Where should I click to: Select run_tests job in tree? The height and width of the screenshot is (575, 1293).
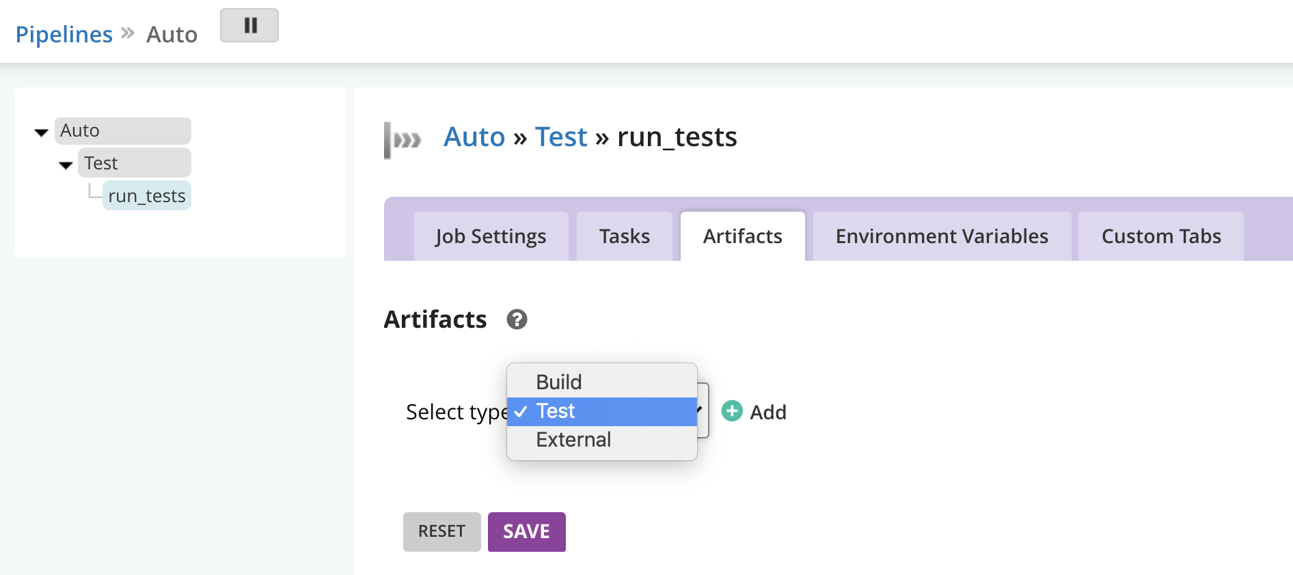(x=146, y=196)
